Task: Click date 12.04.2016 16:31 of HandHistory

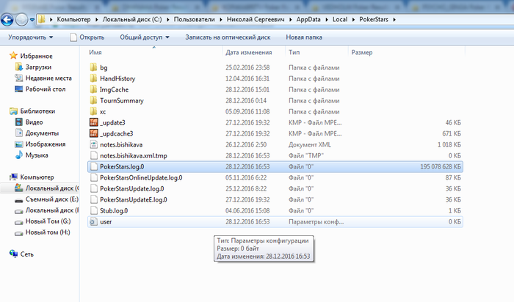Action: [x=247, y=78]
